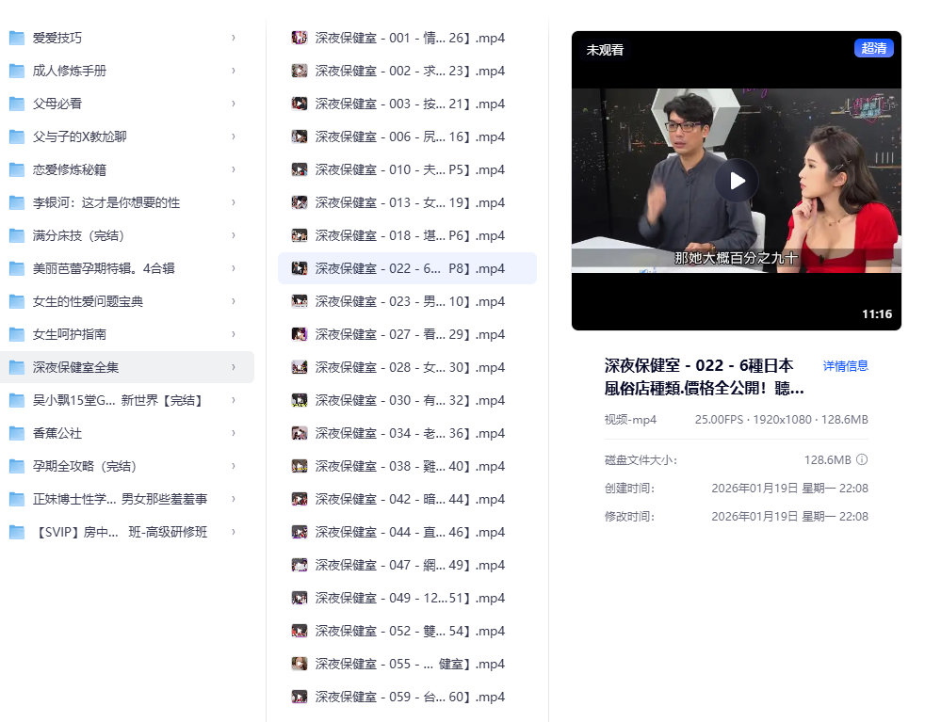Select folder icon for 父母必看
This screenshot has width=925, height=722.
17,104
